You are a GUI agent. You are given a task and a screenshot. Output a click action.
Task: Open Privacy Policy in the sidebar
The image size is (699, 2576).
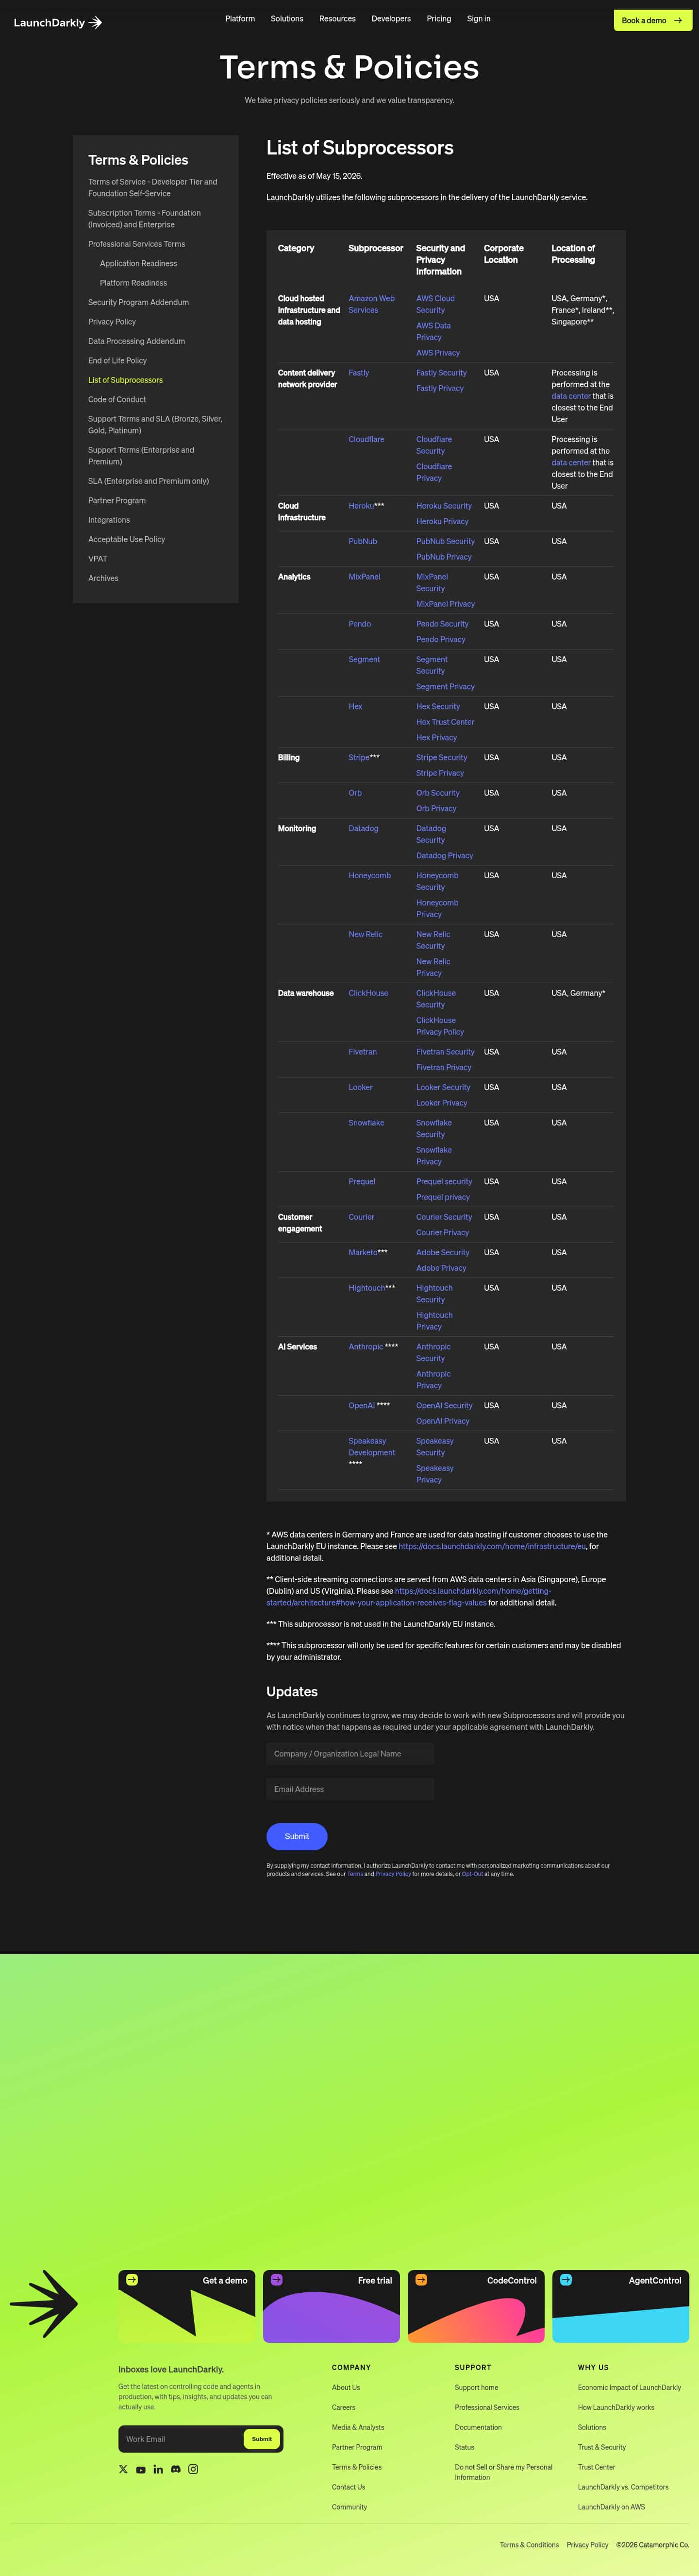[x=112, y=322]
